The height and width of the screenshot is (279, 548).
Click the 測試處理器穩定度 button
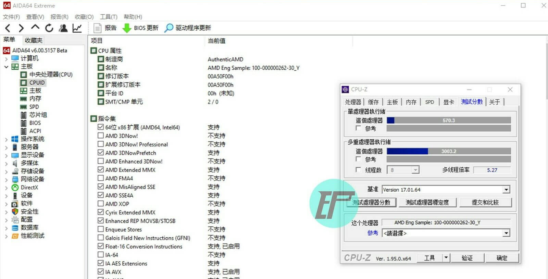pos(427,203)
